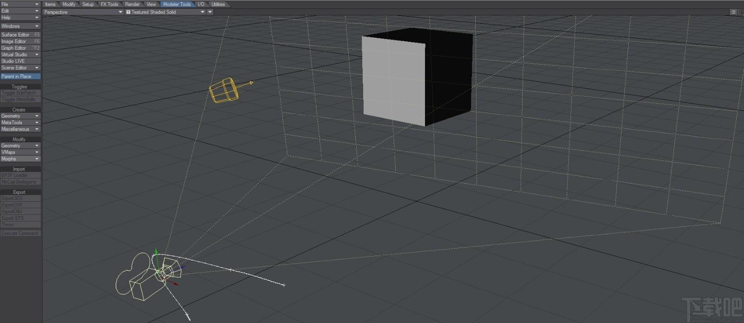Image resolution: width=744 pixels, height=323 pixels.
Task: Open the Textured Shaded Solid display dropdown
Action: pyautogui.click(x=165, y=12)
